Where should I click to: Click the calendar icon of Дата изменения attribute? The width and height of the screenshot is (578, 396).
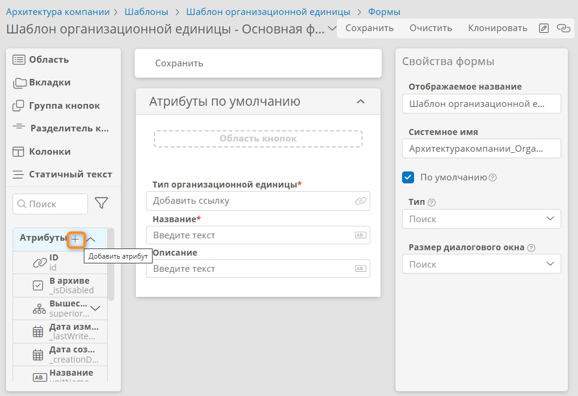[x=38, y=331]
